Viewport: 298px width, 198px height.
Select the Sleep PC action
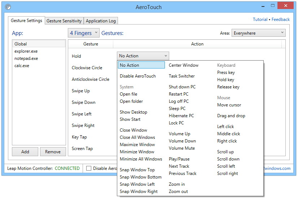tap(177, 109)
